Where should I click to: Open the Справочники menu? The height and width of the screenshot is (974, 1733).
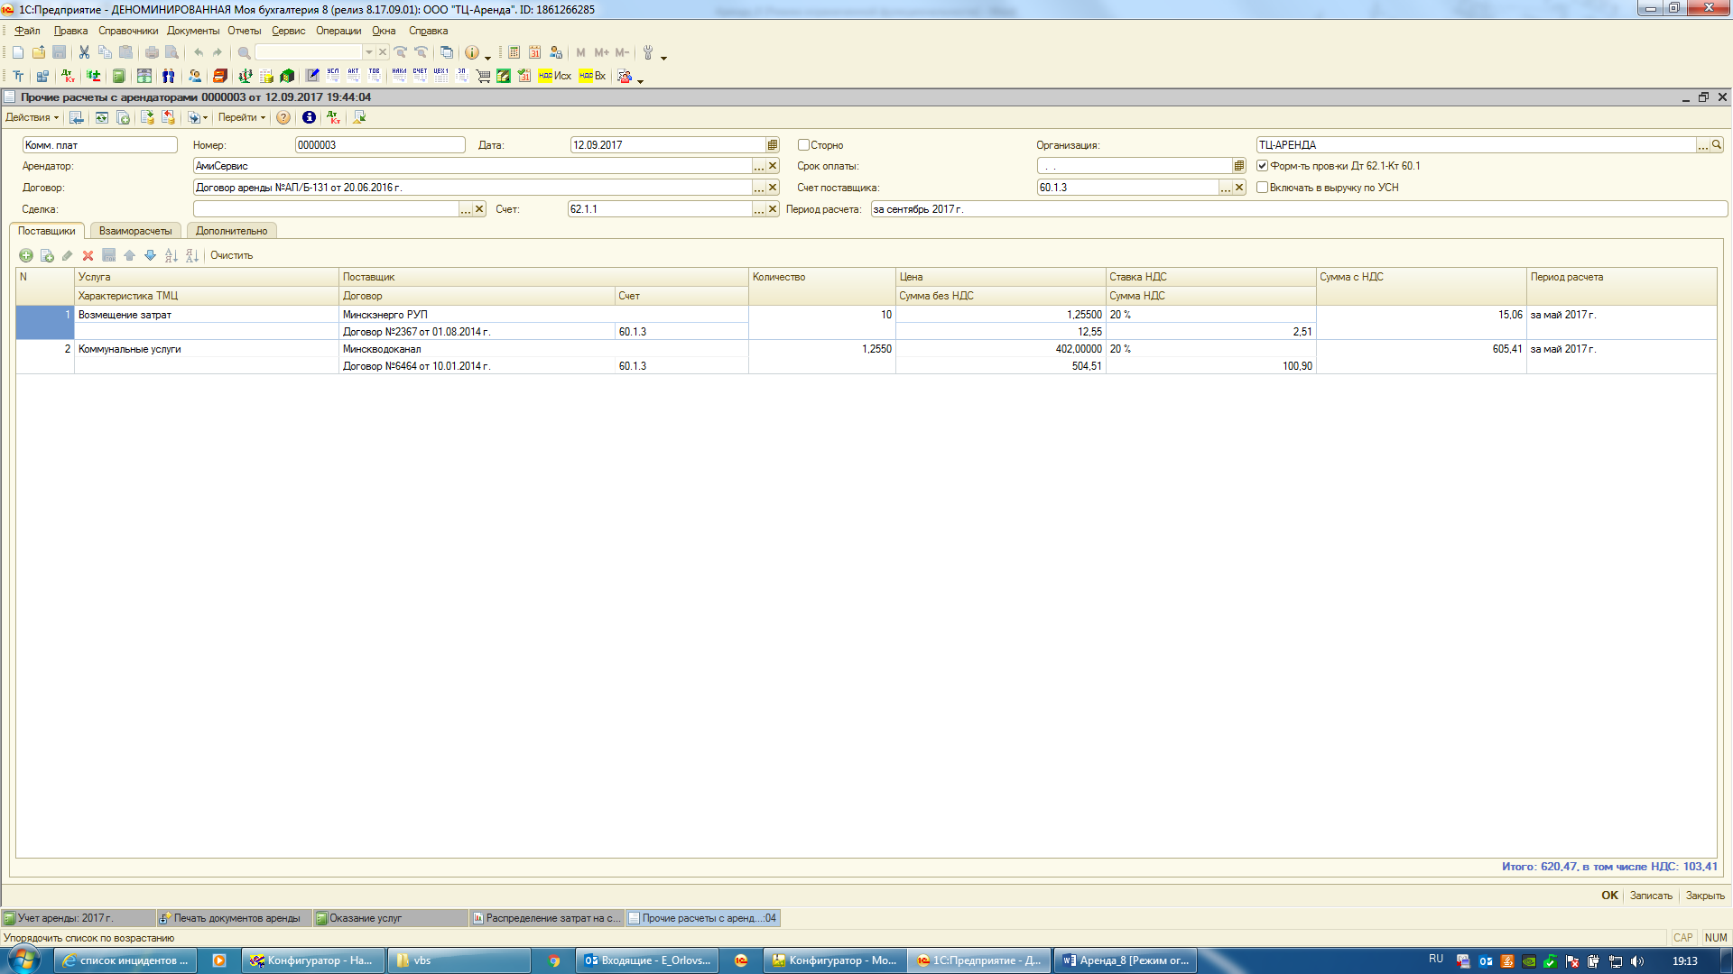tap(128, 31)
